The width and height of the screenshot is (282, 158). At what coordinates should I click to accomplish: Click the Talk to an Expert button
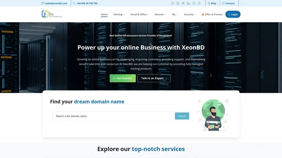click(x=154, y=78)
